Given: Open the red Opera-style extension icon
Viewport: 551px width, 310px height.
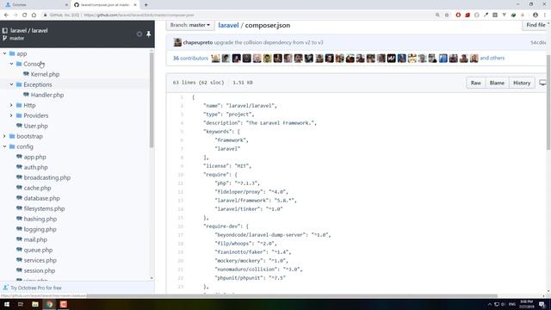Looking at the screenshot, I should tap(458, 15).
